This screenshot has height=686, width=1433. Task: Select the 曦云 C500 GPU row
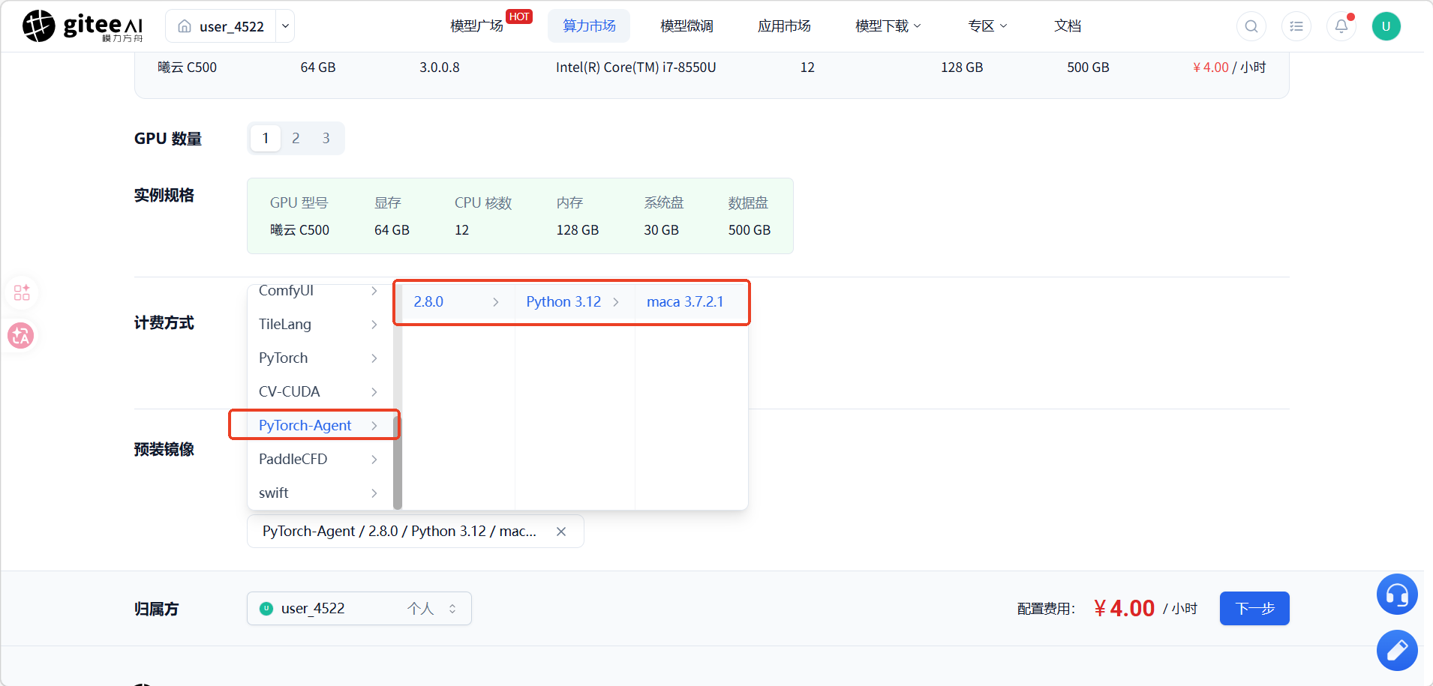point(711,67)
